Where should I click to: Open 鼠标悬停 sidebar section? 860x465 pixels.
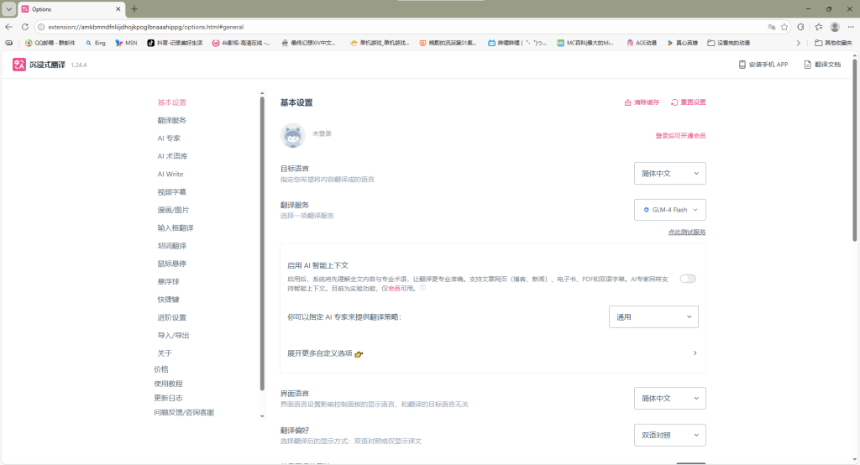(171, 264)
